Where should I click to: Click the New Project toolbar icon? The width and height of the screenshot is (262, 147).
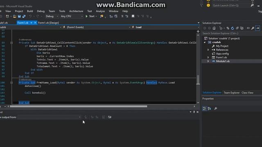click(x=7, y=16)
